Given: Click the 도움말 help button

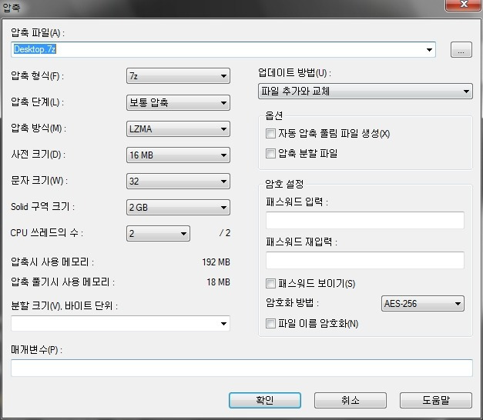Looking at the screenshot, I should pyautogui.click(x=436, y=400).
